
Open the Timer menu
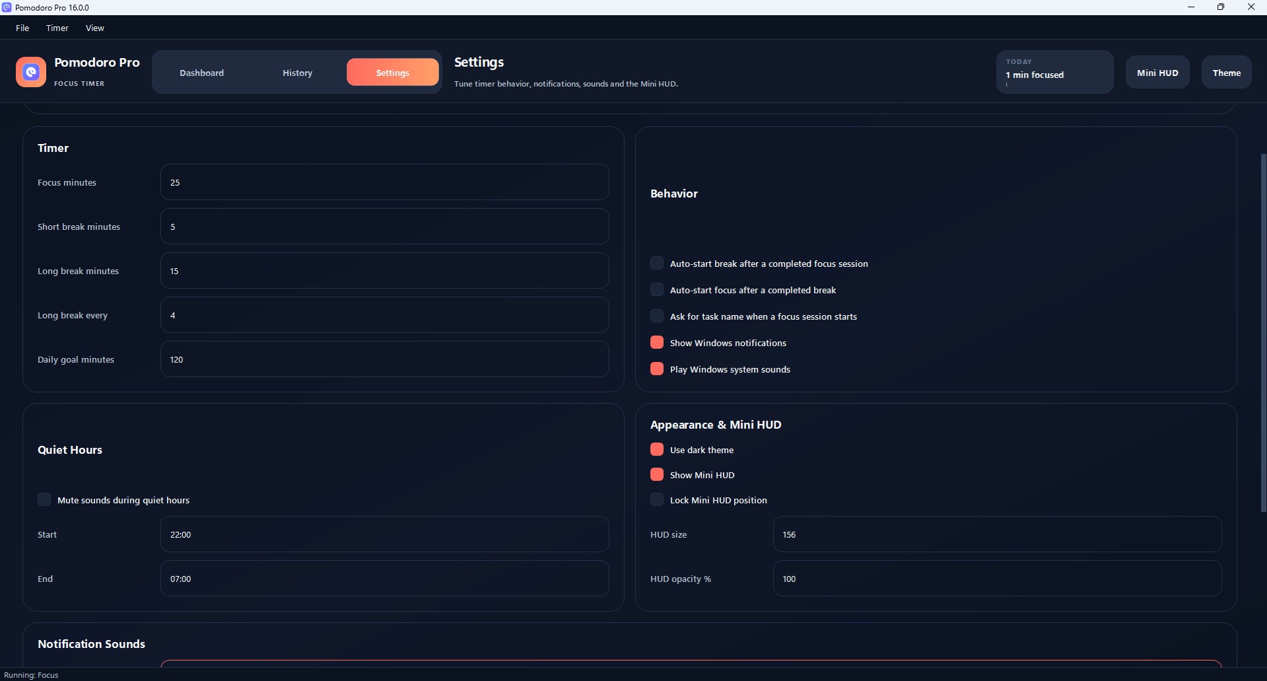[x=57, y=28]
